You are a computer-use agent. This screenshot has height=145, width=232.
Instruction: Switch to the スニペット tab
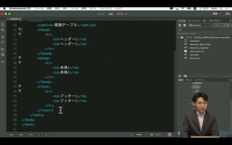click(199, 80)
